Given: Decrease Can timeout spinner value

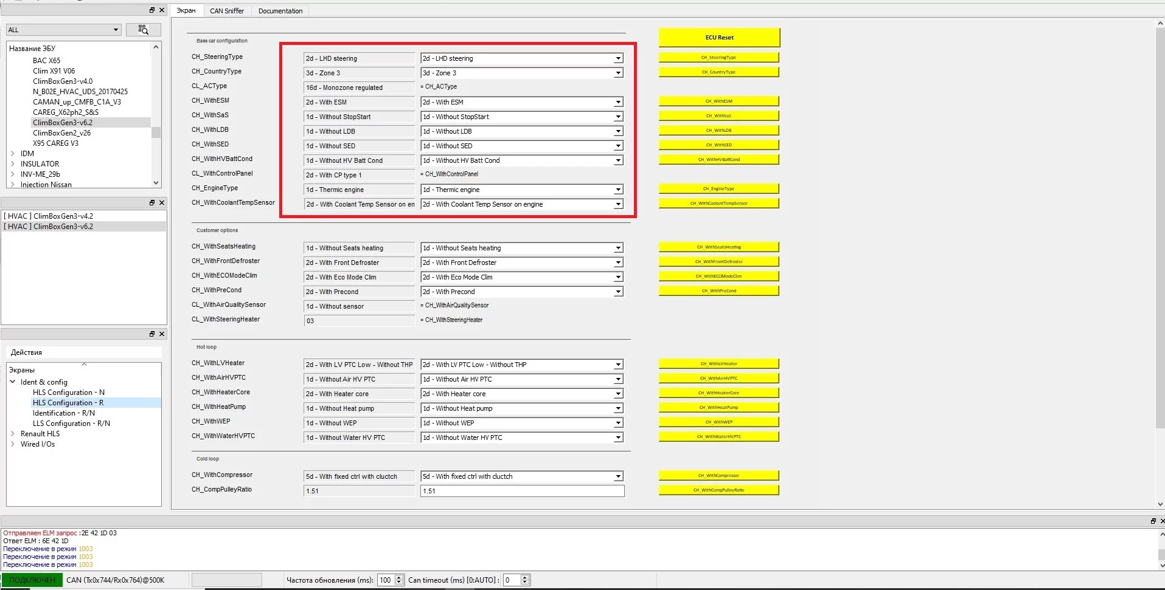Looking at the screenshot, I should [x=525, y=583].
